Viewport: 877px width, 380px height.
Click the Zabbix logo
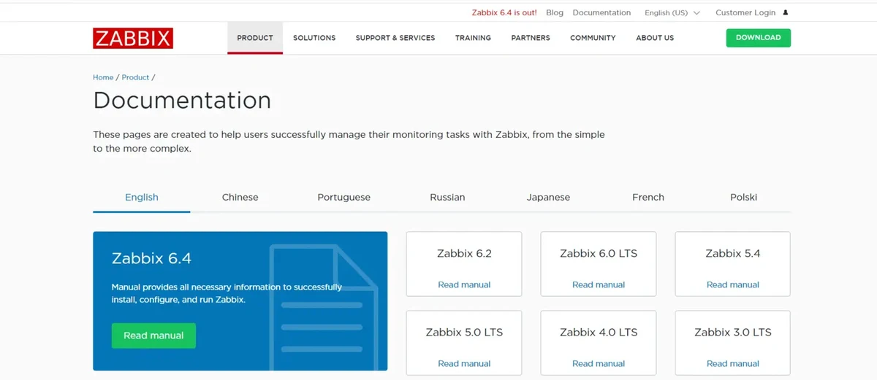click(133, 38)
